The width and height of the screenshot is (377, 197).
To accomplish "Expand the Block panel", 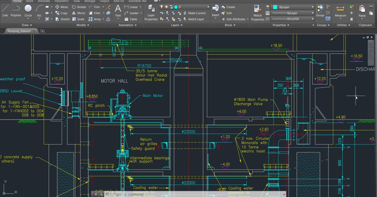I will coord(230,25).
